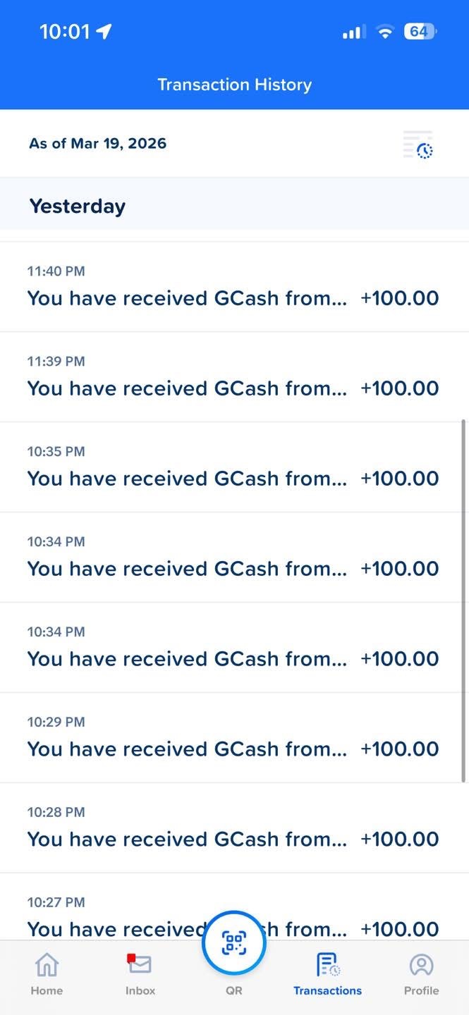The width and height of the screenshot is (469, 1015).
Task: Click the Transaction History header title
Action: 234,85
